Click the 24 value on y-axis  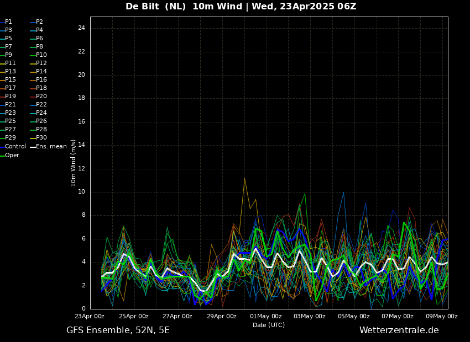[81, 28]
